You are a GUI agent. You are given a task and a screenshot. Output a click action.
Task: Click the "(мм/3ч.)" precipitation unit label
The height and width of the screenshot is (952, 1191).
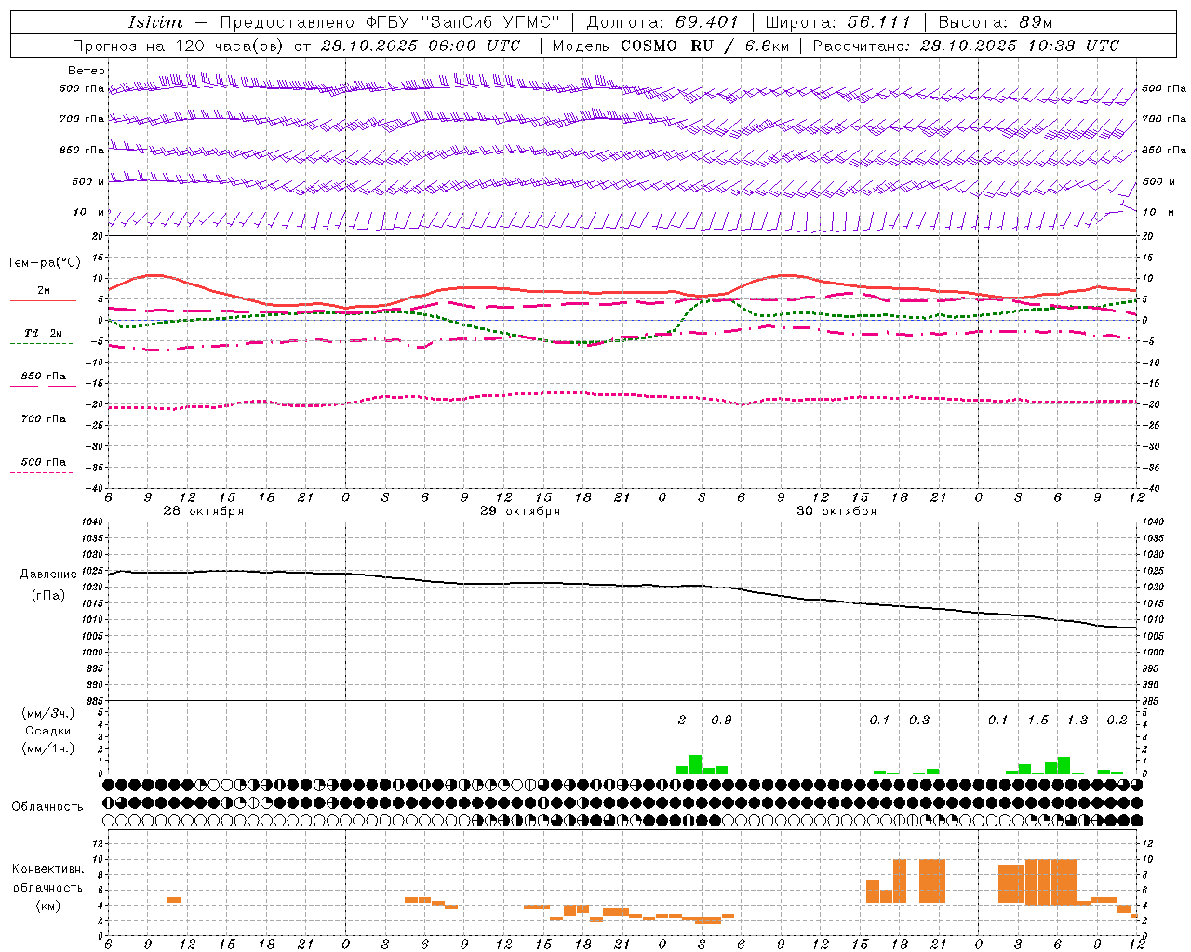[x=48, y=713]
